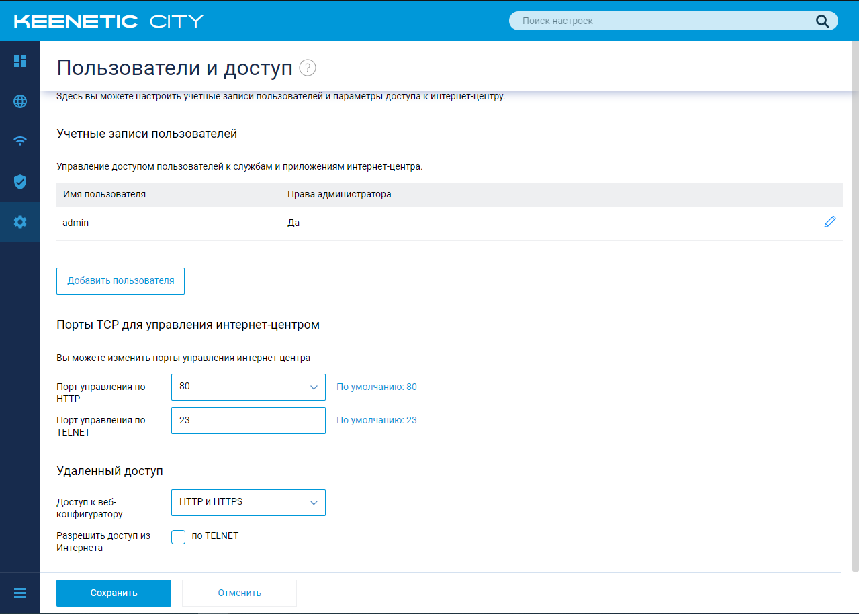Screen dimensions: 859x614
Task: Expand the hamburger menu at sidebar bottom
Action: 20,593
